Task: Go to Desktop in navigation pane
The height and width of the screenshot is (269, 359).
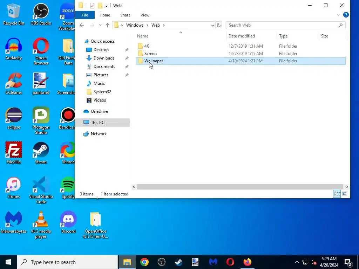Action: point(101,50)
